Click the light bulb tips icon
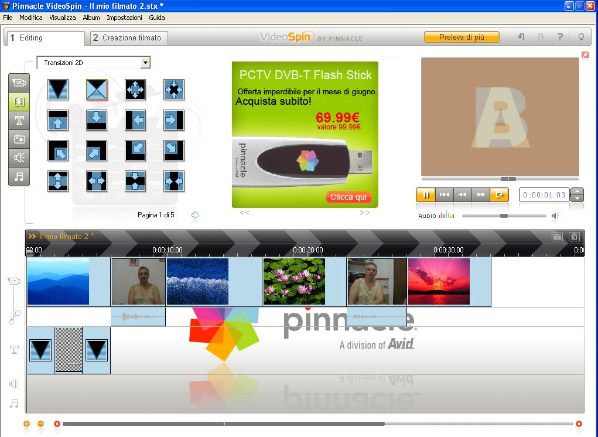The height and width of the screenshot is (437, 598). tap(581, 37)
